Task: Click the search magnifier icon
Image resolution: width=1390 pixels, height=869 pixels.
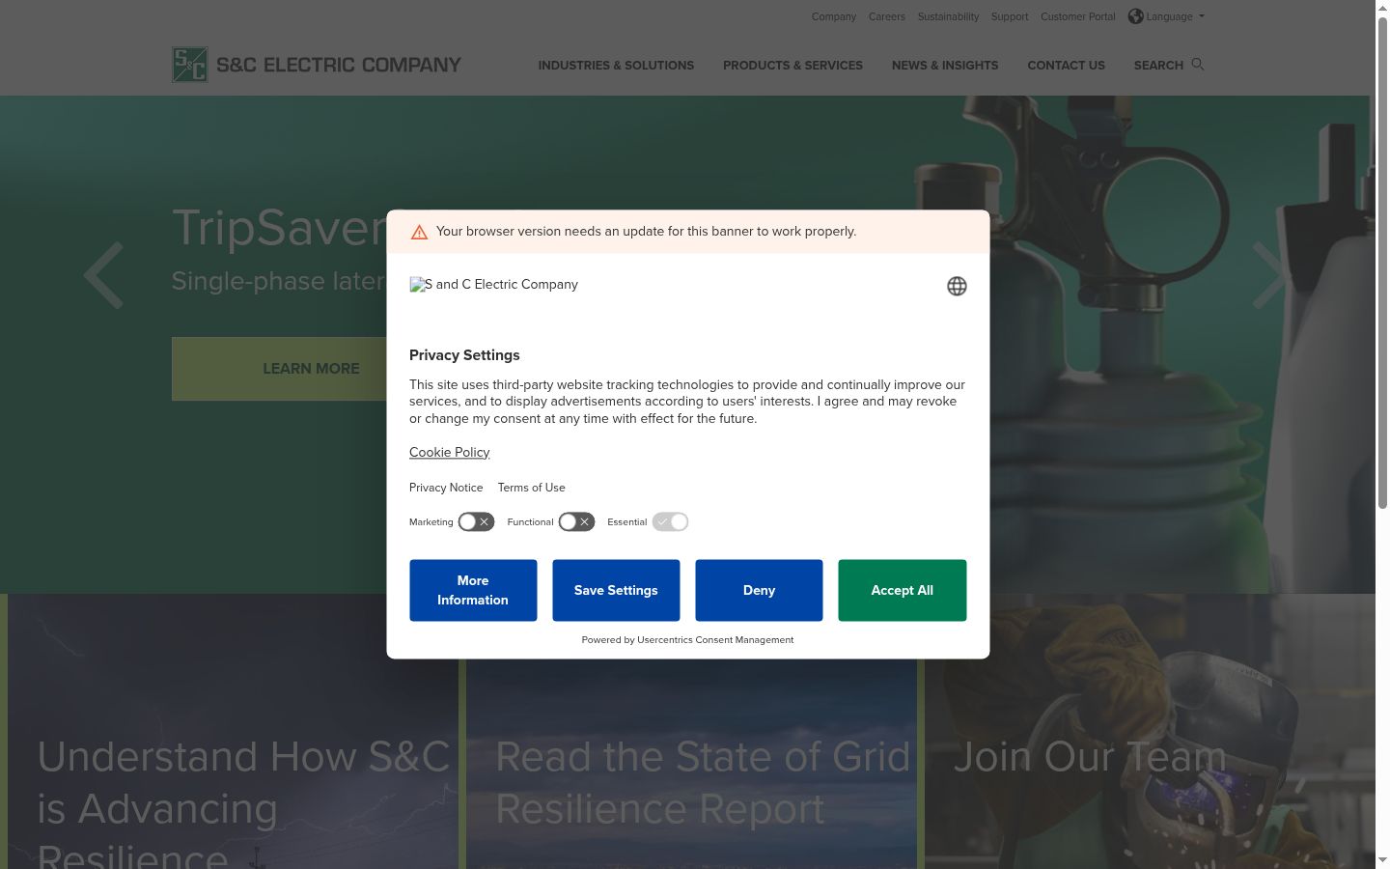Action: pyautogui.click(x=1198, y=65)
